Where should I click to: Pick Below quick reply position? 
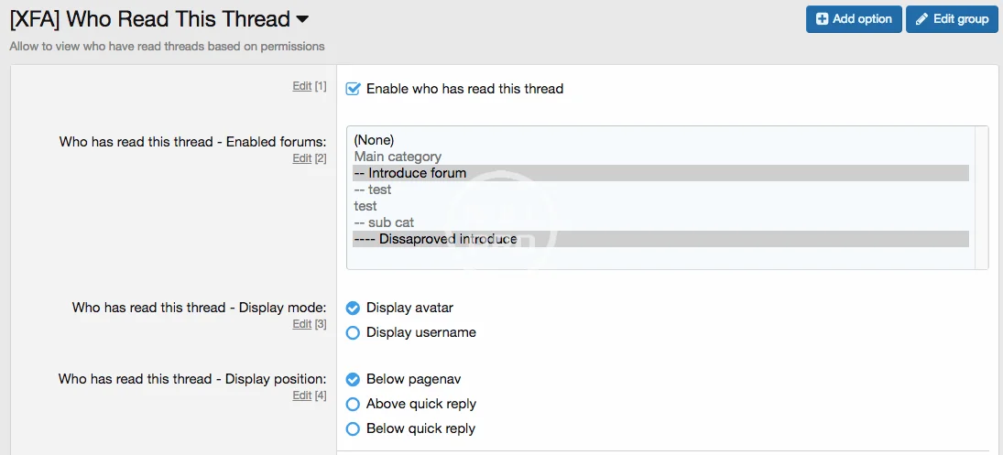click(x=353, y=428)
